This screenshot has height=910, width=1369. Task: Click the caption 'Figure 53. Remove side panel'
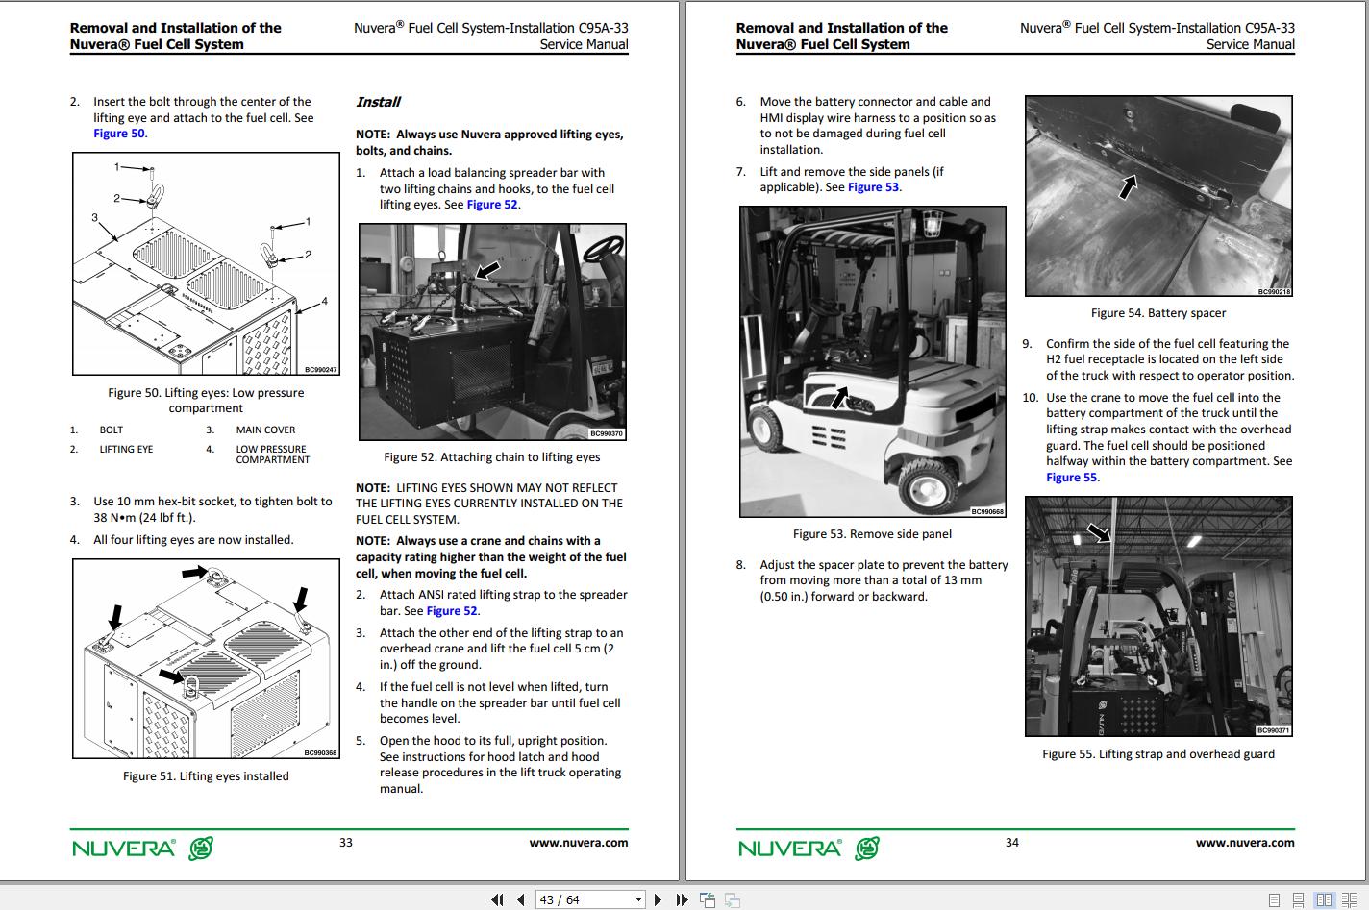pos(872,534)
